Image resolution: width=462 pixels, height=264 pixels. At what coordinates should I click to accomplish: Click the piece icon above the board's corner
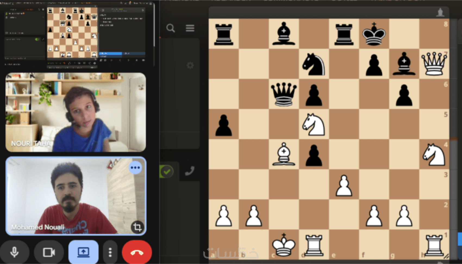pos(440,12)
